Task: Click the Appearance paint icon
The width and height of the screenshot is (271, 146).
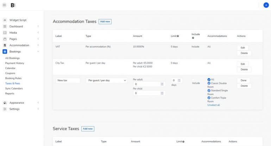Action: pos(5,103)
